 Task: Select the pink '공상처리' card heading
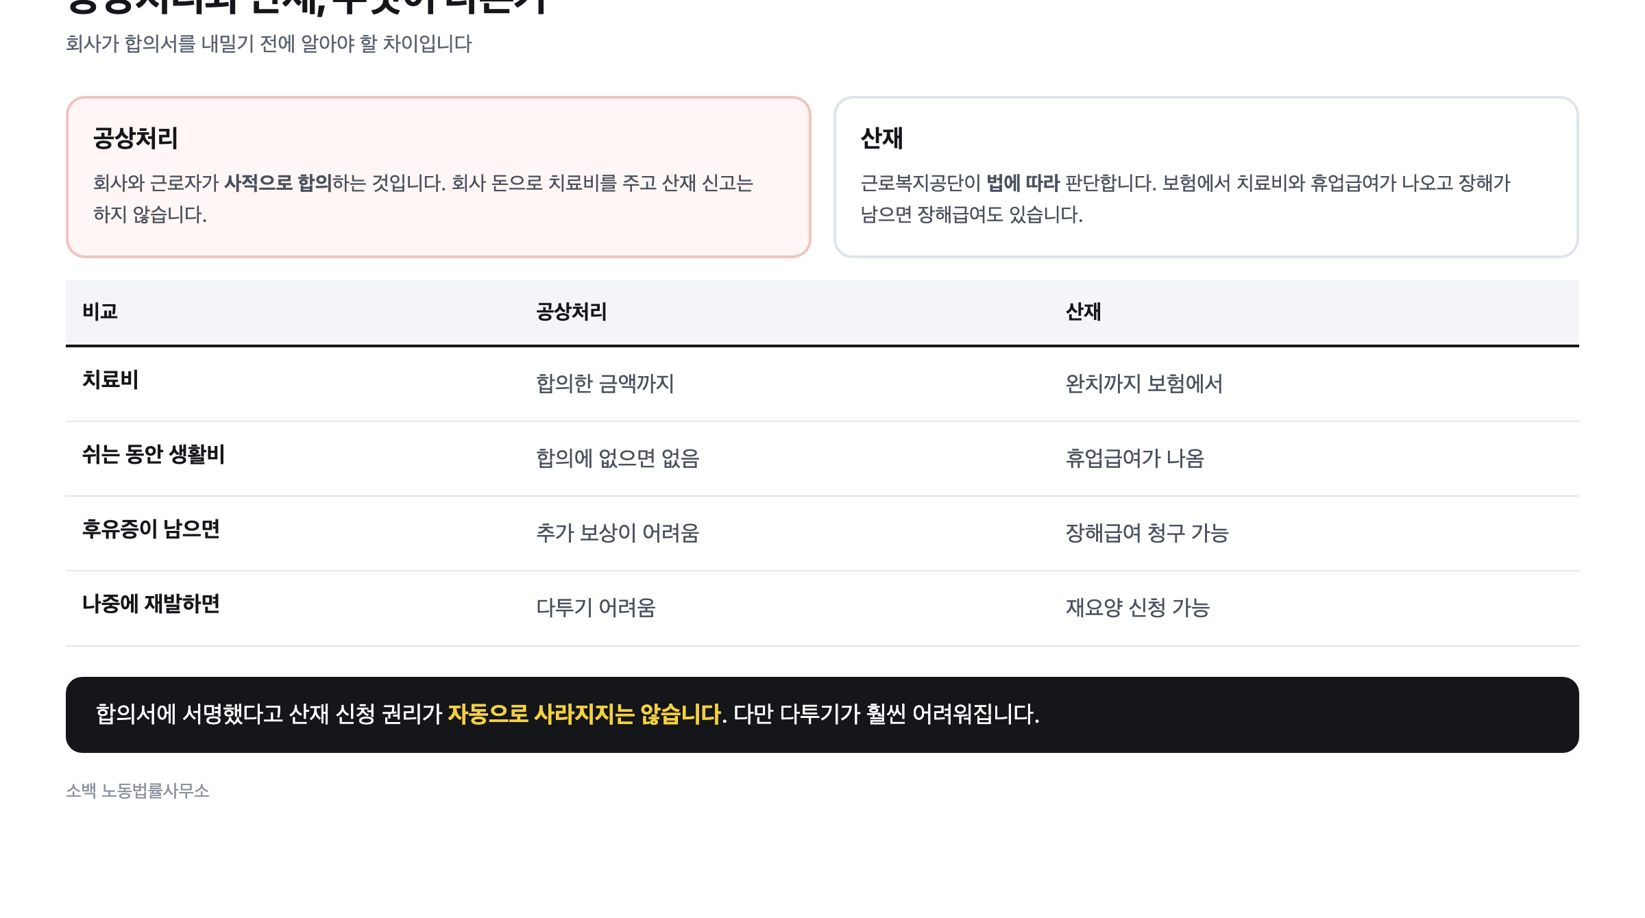pos(136,138)
